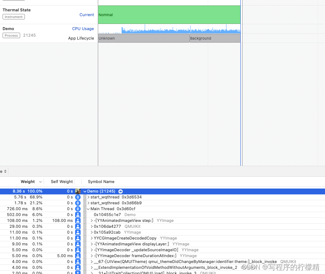Click 5.00 ms self weight cell

65,256
